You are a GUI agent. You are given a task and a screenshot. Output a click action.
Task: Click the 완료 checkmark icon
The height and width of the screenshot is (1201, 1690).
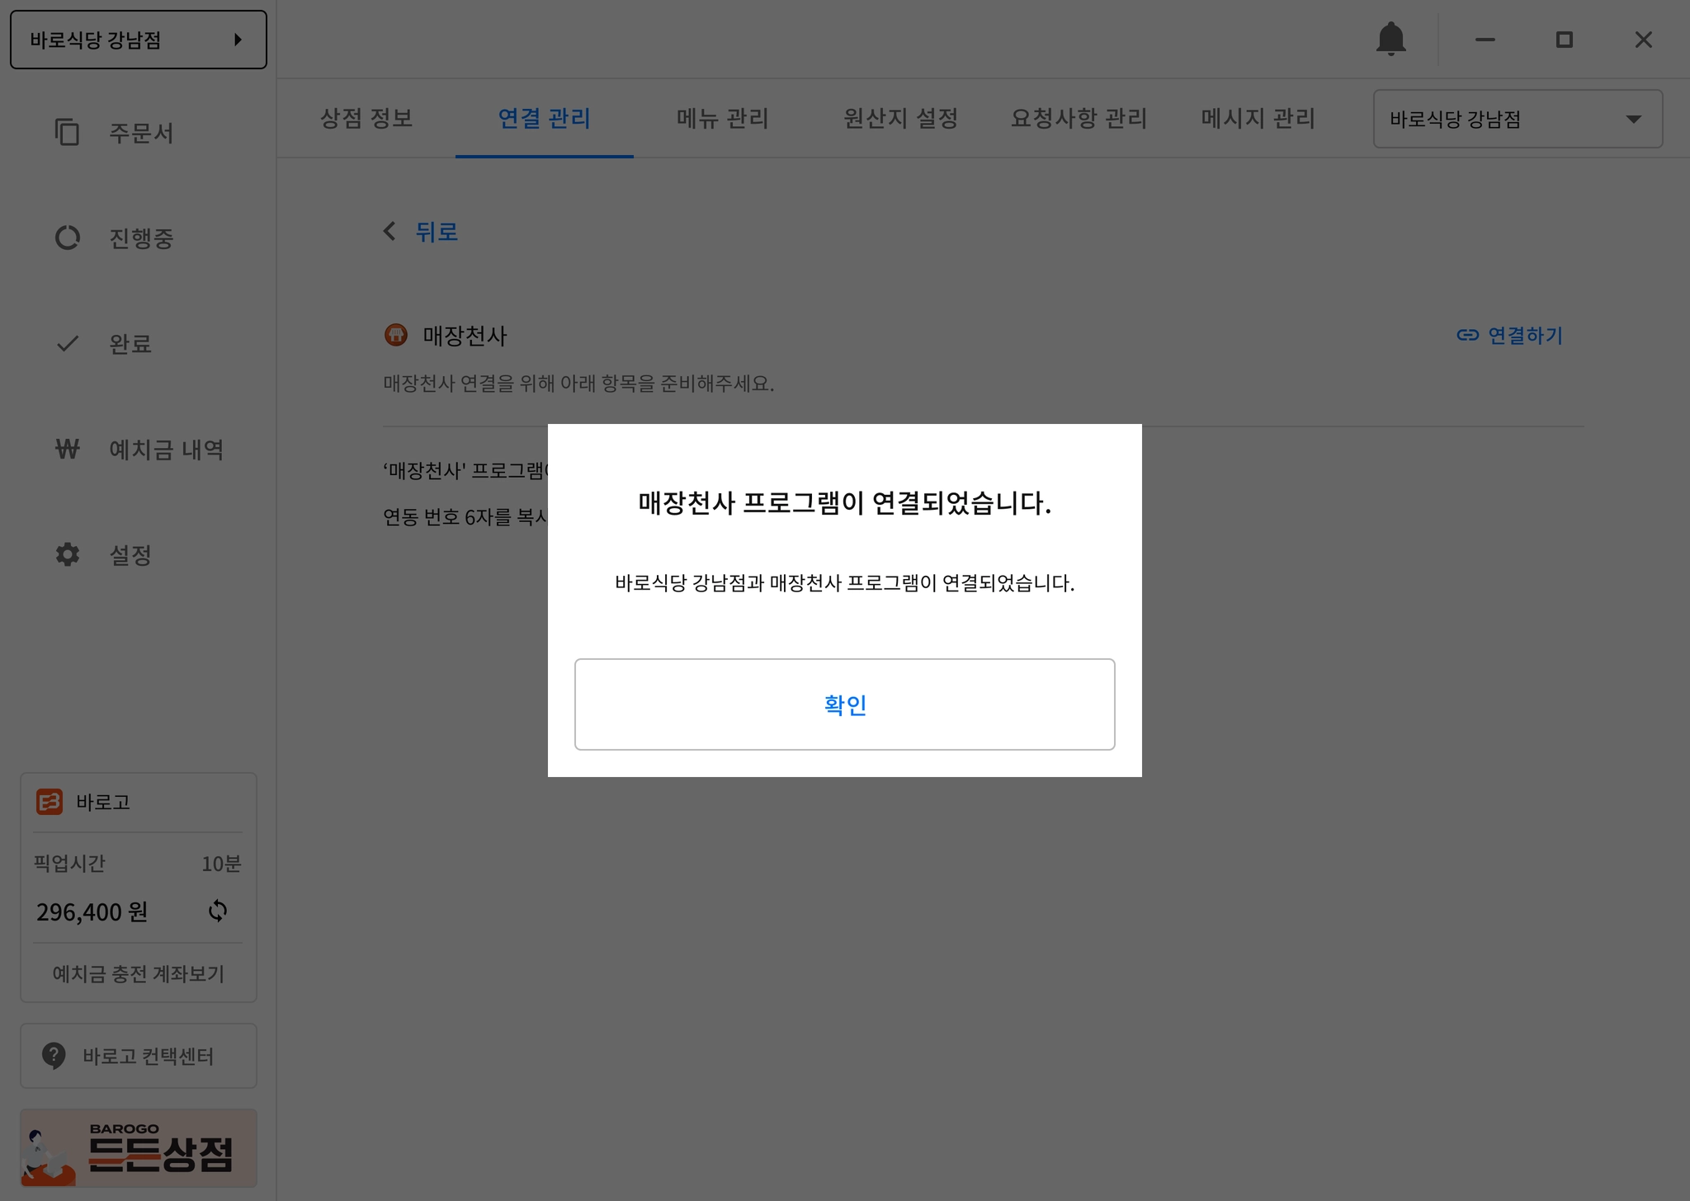[x=67, y=343]
